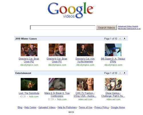
Task: Click previous page arrow in 2010 Winter Games
Action: [120, 38]
